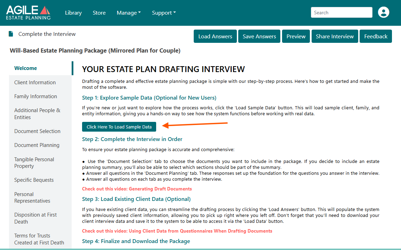
Task: Go to Disposition at First Death tab
Action: point(40,218)
